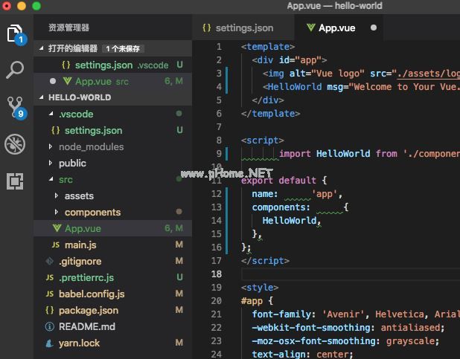This screenshot has height=359, width=460.
Task: Expand the public folder
Action: coord(51,163)
